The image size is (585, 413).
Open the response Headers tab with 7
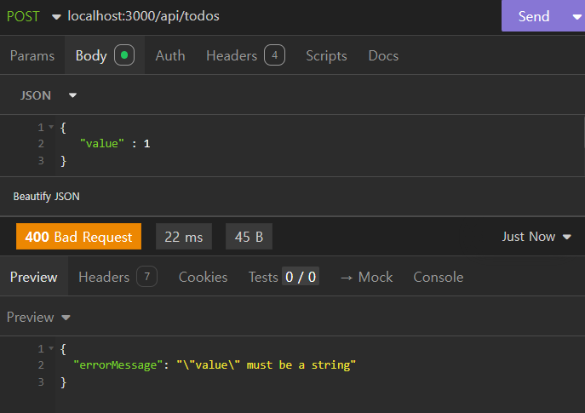click(x=118, y=277)
